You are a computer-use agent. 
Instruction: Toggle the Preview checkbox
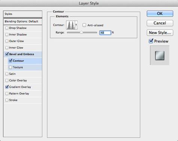coord(151,41)
